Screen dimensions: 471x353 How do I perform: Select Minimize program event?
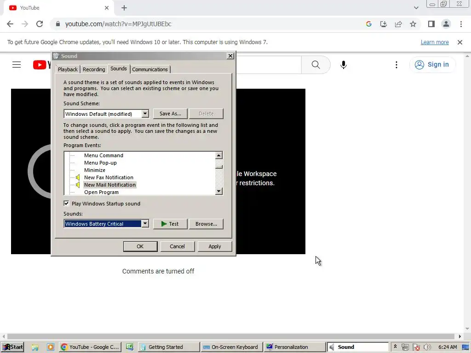point(95,170)
